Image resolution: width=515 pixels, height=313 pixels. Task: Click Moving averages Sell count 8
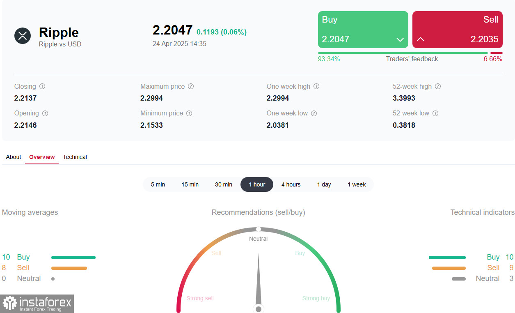[4, 268]
